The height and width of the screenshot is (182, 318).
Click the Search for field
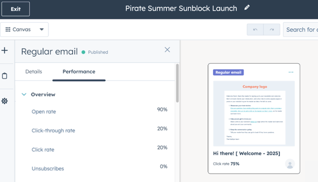(x=301, y=30)
